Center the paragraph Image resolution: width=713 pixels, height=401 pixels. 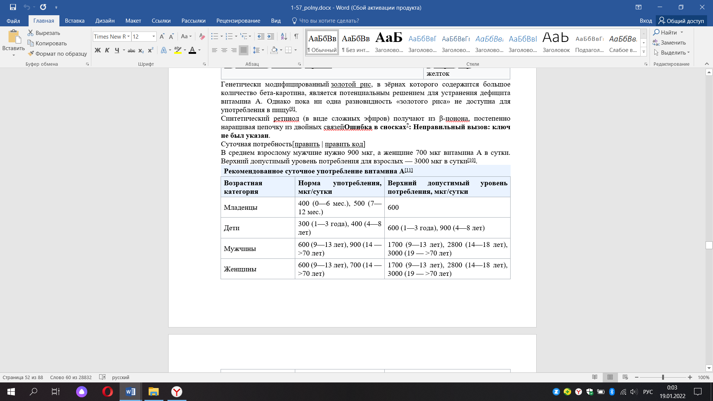[224, 50]
